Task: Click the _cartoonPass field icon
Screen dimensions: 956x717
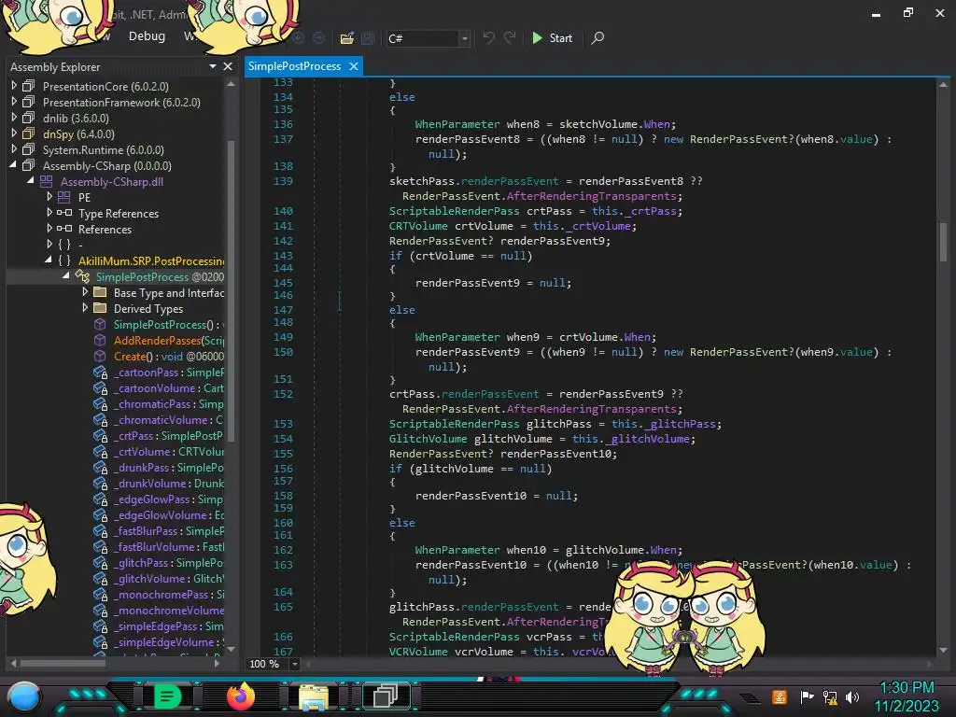Action: [101, 373]
